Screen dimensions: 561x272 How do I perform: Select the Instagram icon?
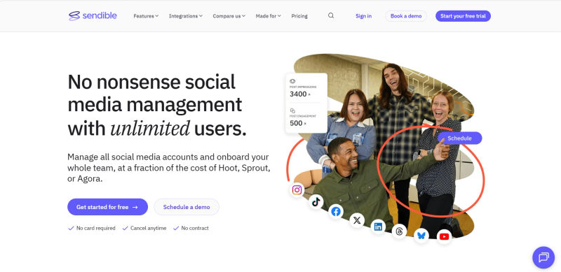(x=297, y=190)
